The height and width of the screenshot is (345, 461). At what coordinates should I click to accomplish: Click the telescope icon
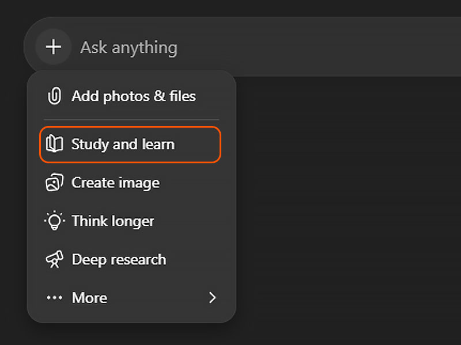(x=54, y=260)
